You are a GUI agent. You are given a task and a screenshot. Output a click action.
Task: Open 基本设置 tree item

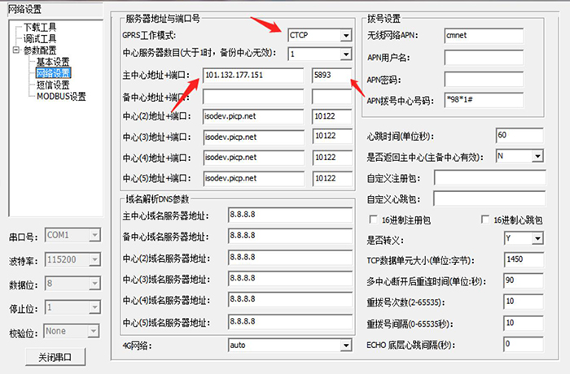53,62
